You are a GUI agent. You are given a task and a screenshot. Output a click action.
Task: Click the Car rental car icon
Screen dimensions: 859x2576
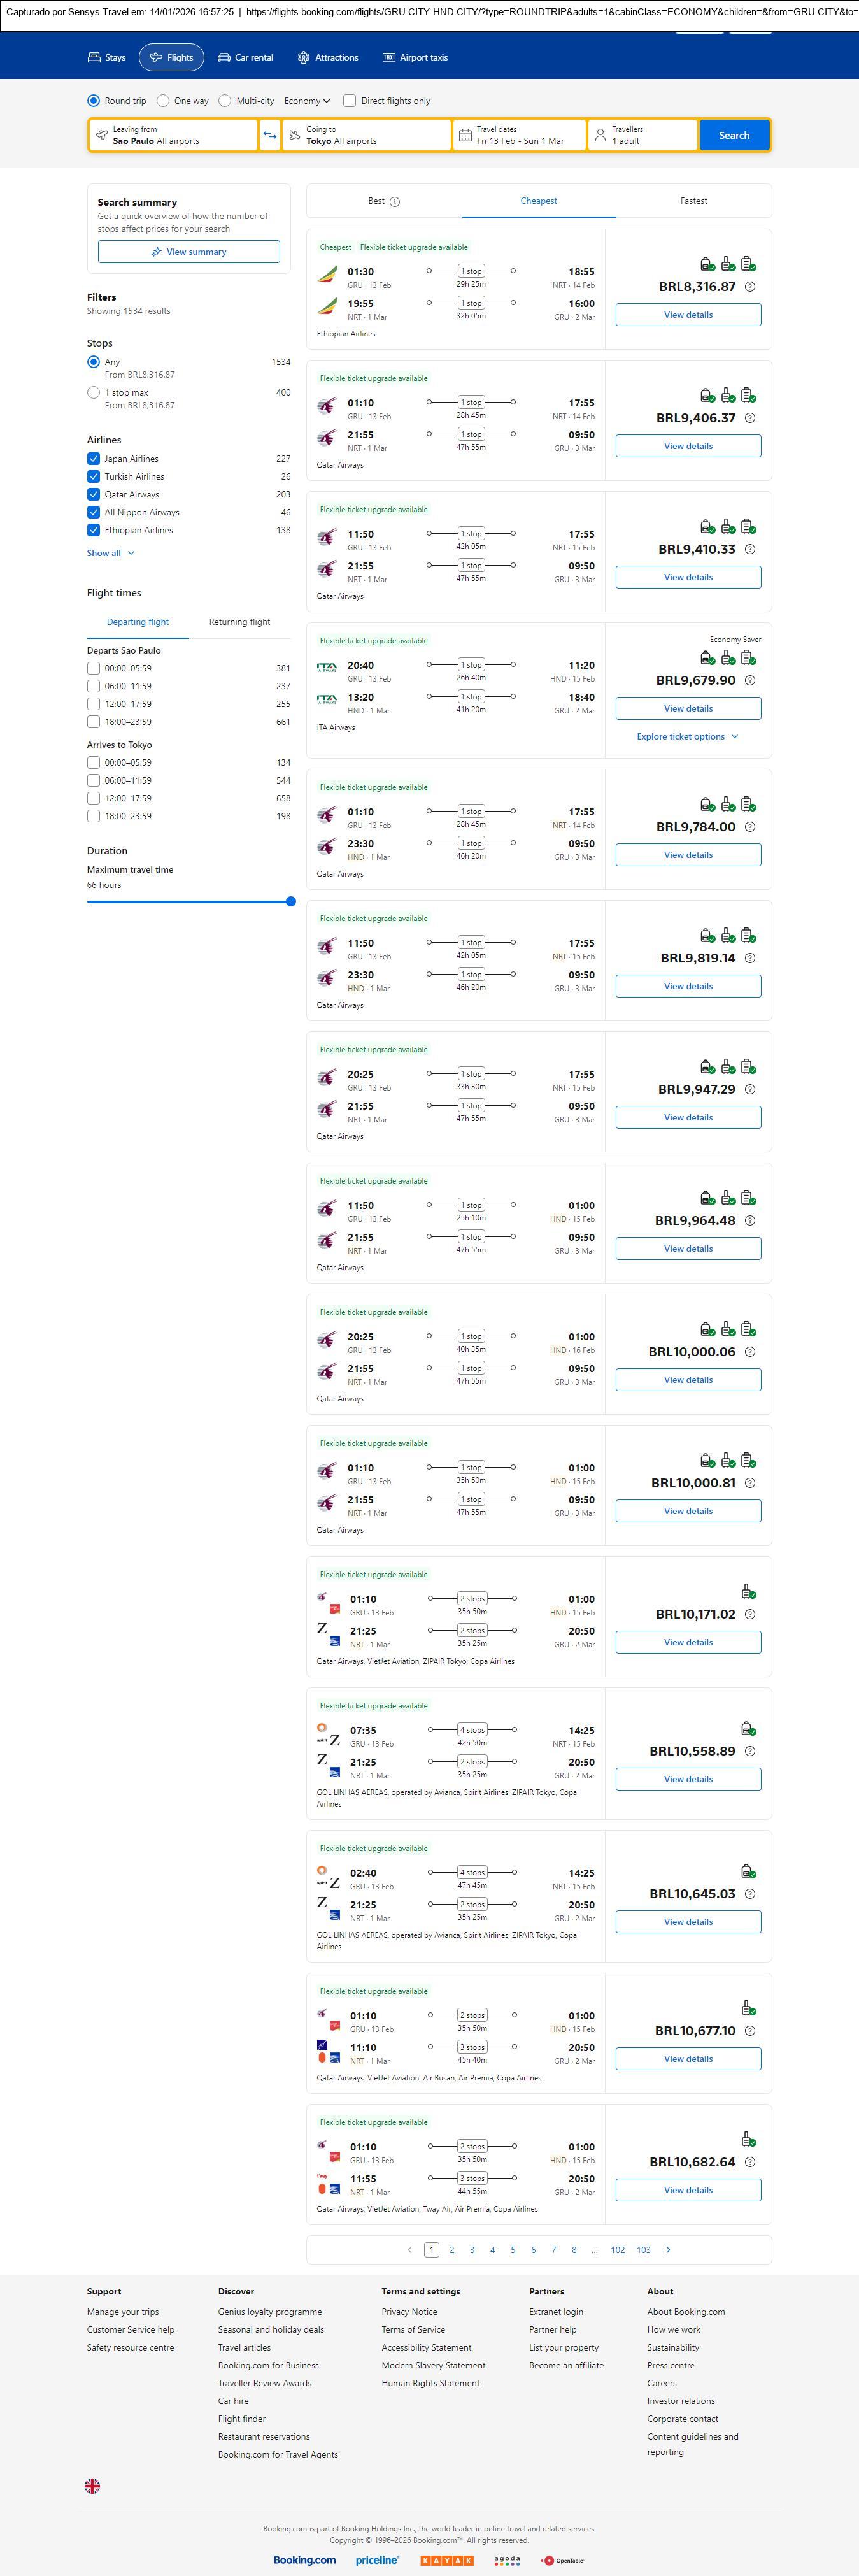(224, 58)
